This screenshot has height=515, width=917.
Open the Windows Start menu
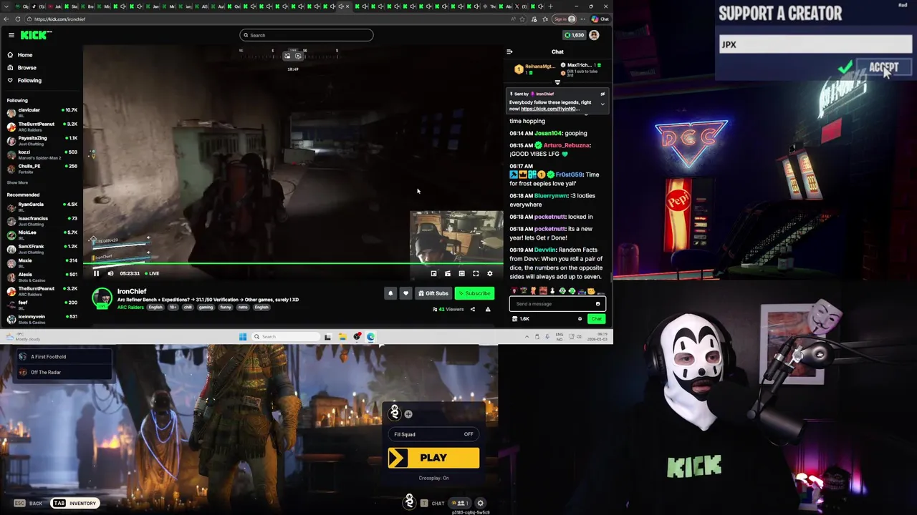(243, 337)
